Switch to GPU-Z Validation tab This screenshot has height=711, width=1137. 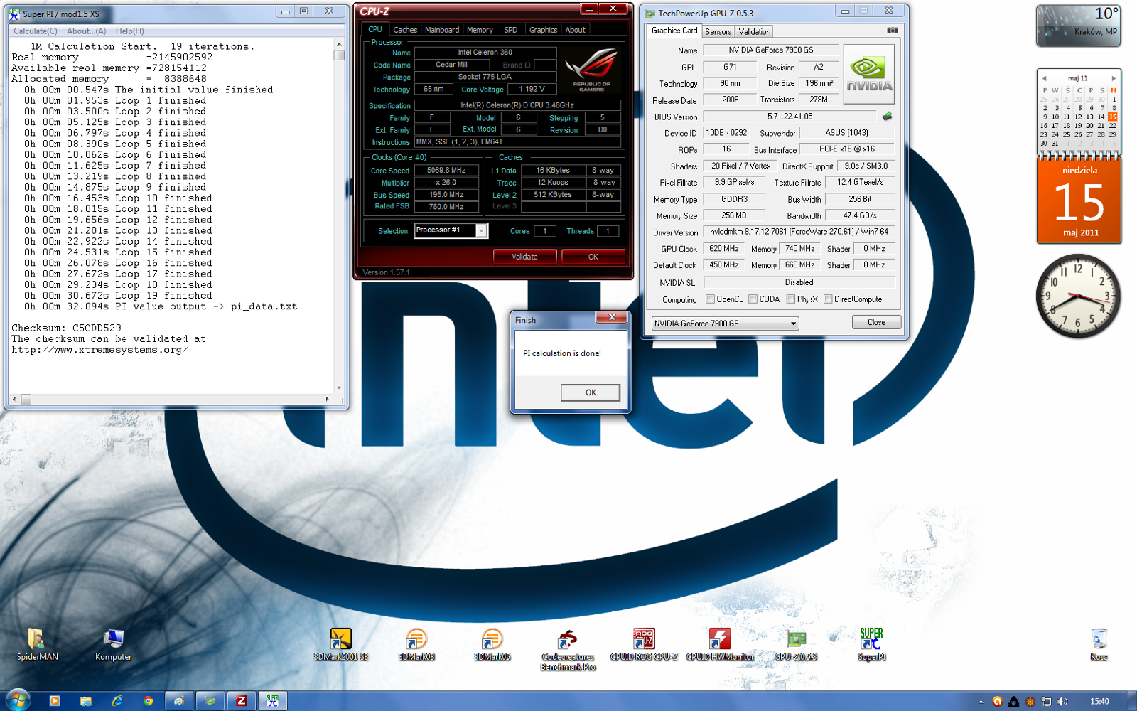(x=754, y=32)
